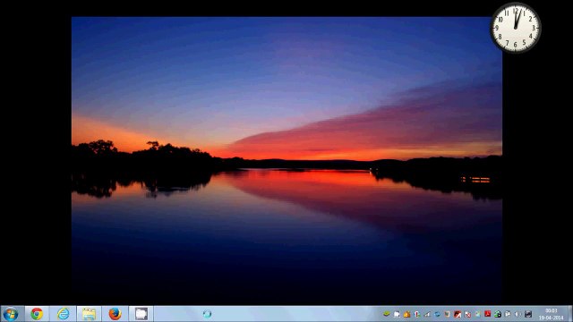This screenshot has height=322, width=573.
Task: Click the Show desktop strip
Action: click(x=570, y=314)
